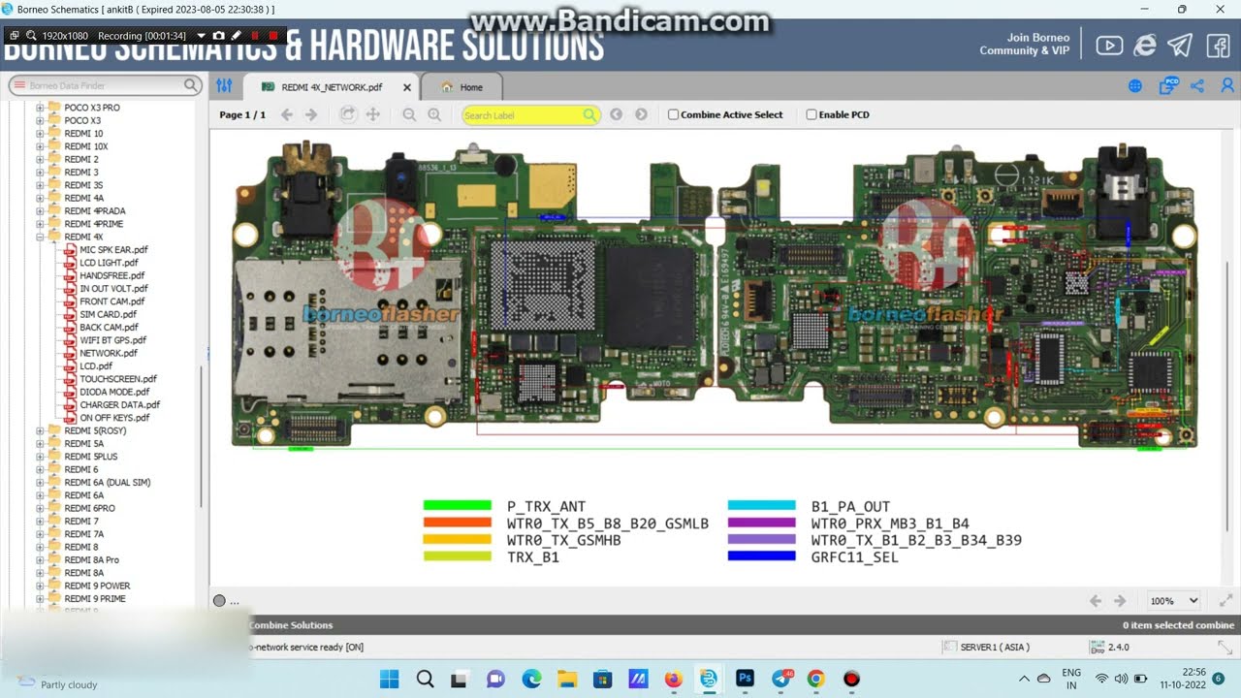Expand the REDMI 4PRIME folder
This screenshot has height=698, width=1241.
coord(40,224)
